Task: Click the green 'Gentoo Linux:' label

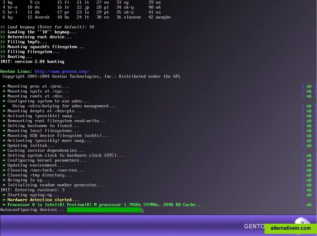Action: point(16,72)
